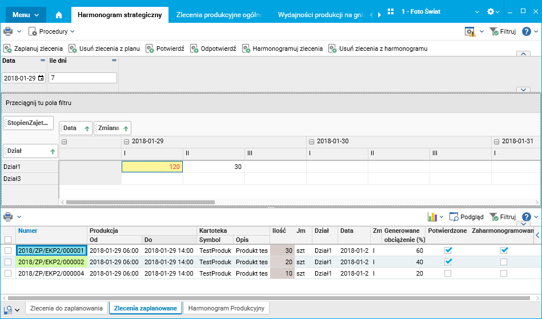Viewport: 542px width, 319px height.
Task: Click Generowane obciążenie column header
Action: (404, 235)
